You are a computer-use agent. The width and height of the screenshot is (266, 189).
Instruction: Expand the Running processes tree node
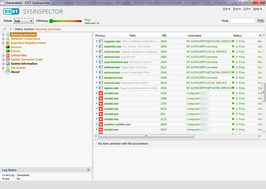3,35
